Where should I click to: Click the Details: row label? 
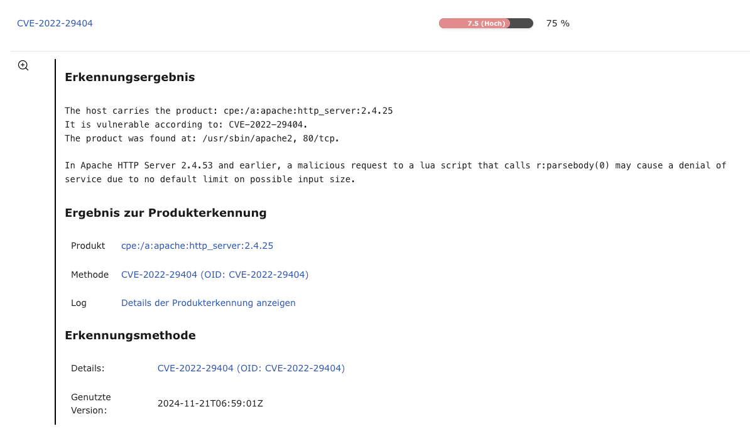point(87,368)
